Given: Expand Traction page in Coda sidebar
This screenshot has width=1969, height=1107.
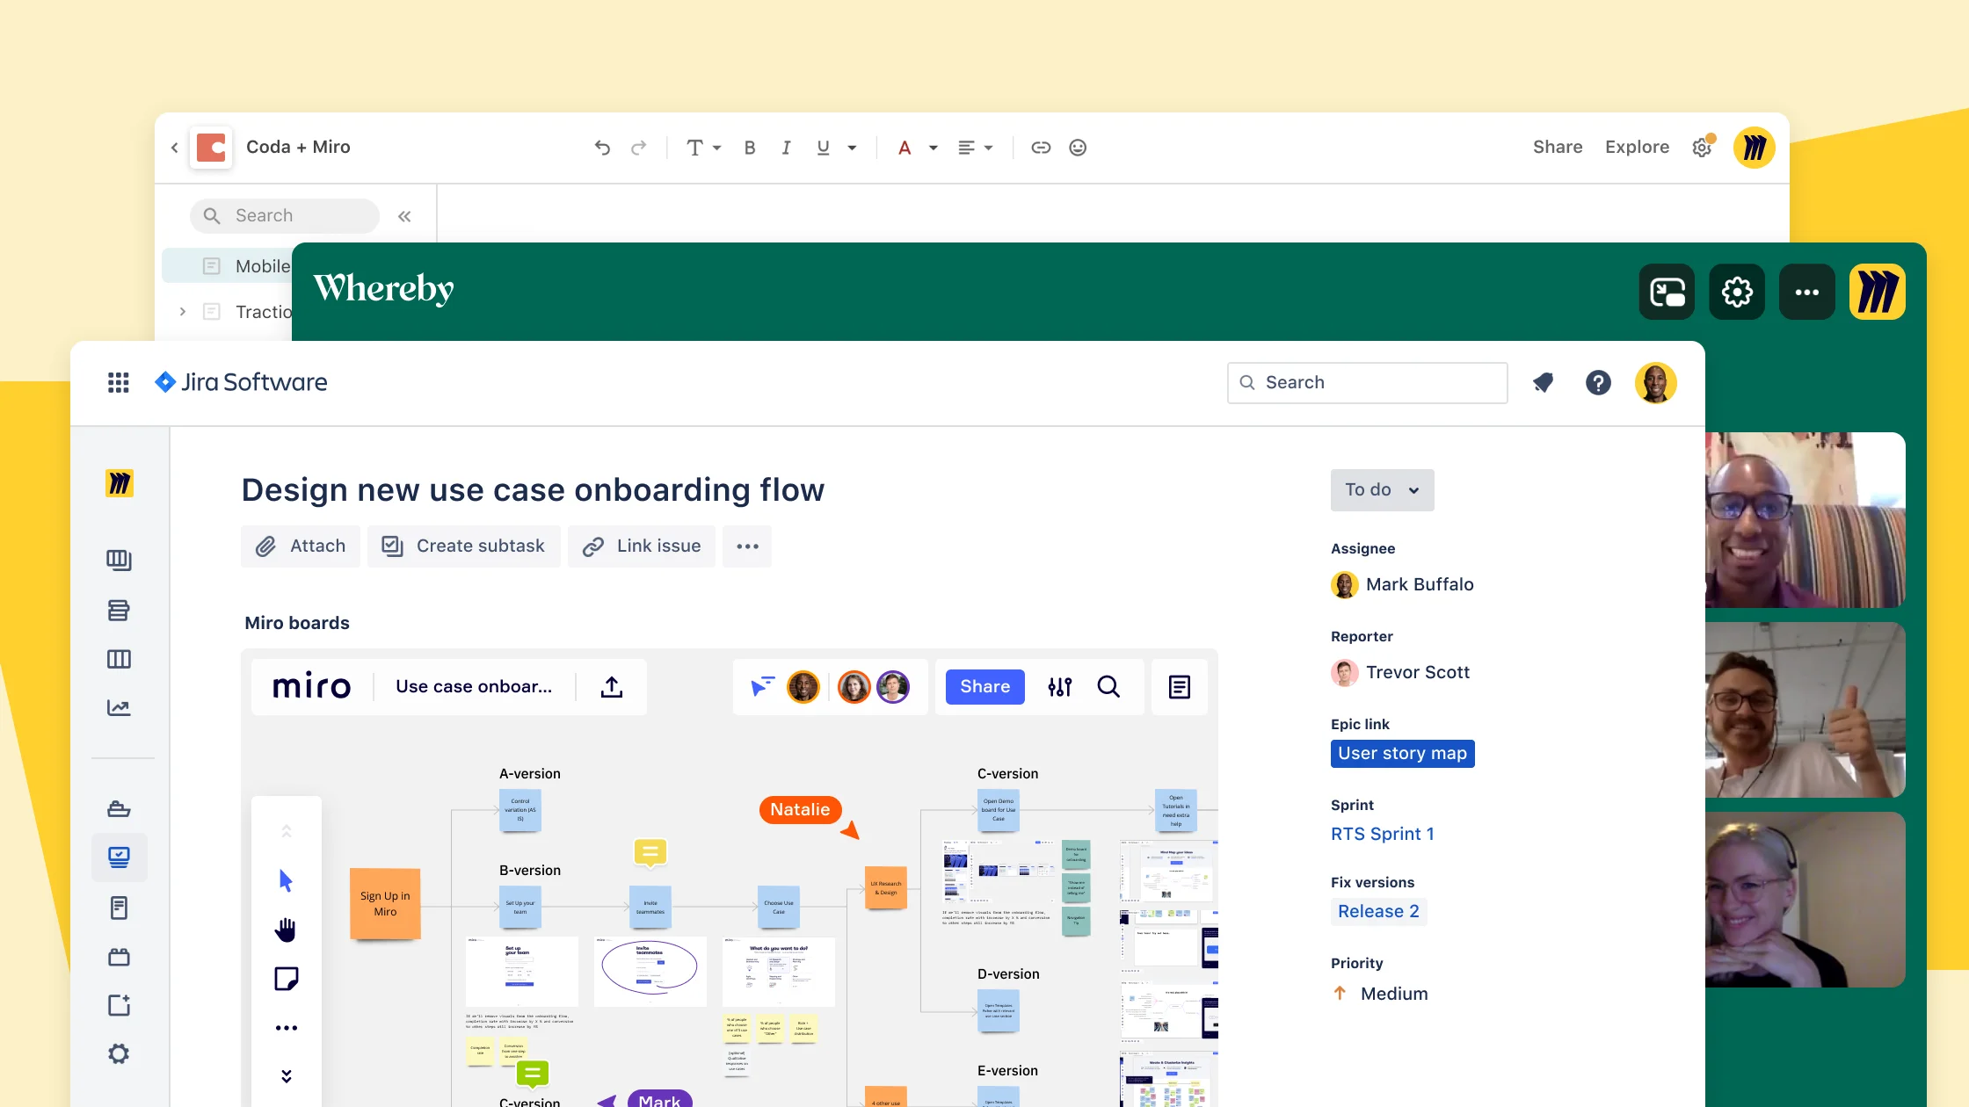Looking at the screenshot, I should pos(183,311).
